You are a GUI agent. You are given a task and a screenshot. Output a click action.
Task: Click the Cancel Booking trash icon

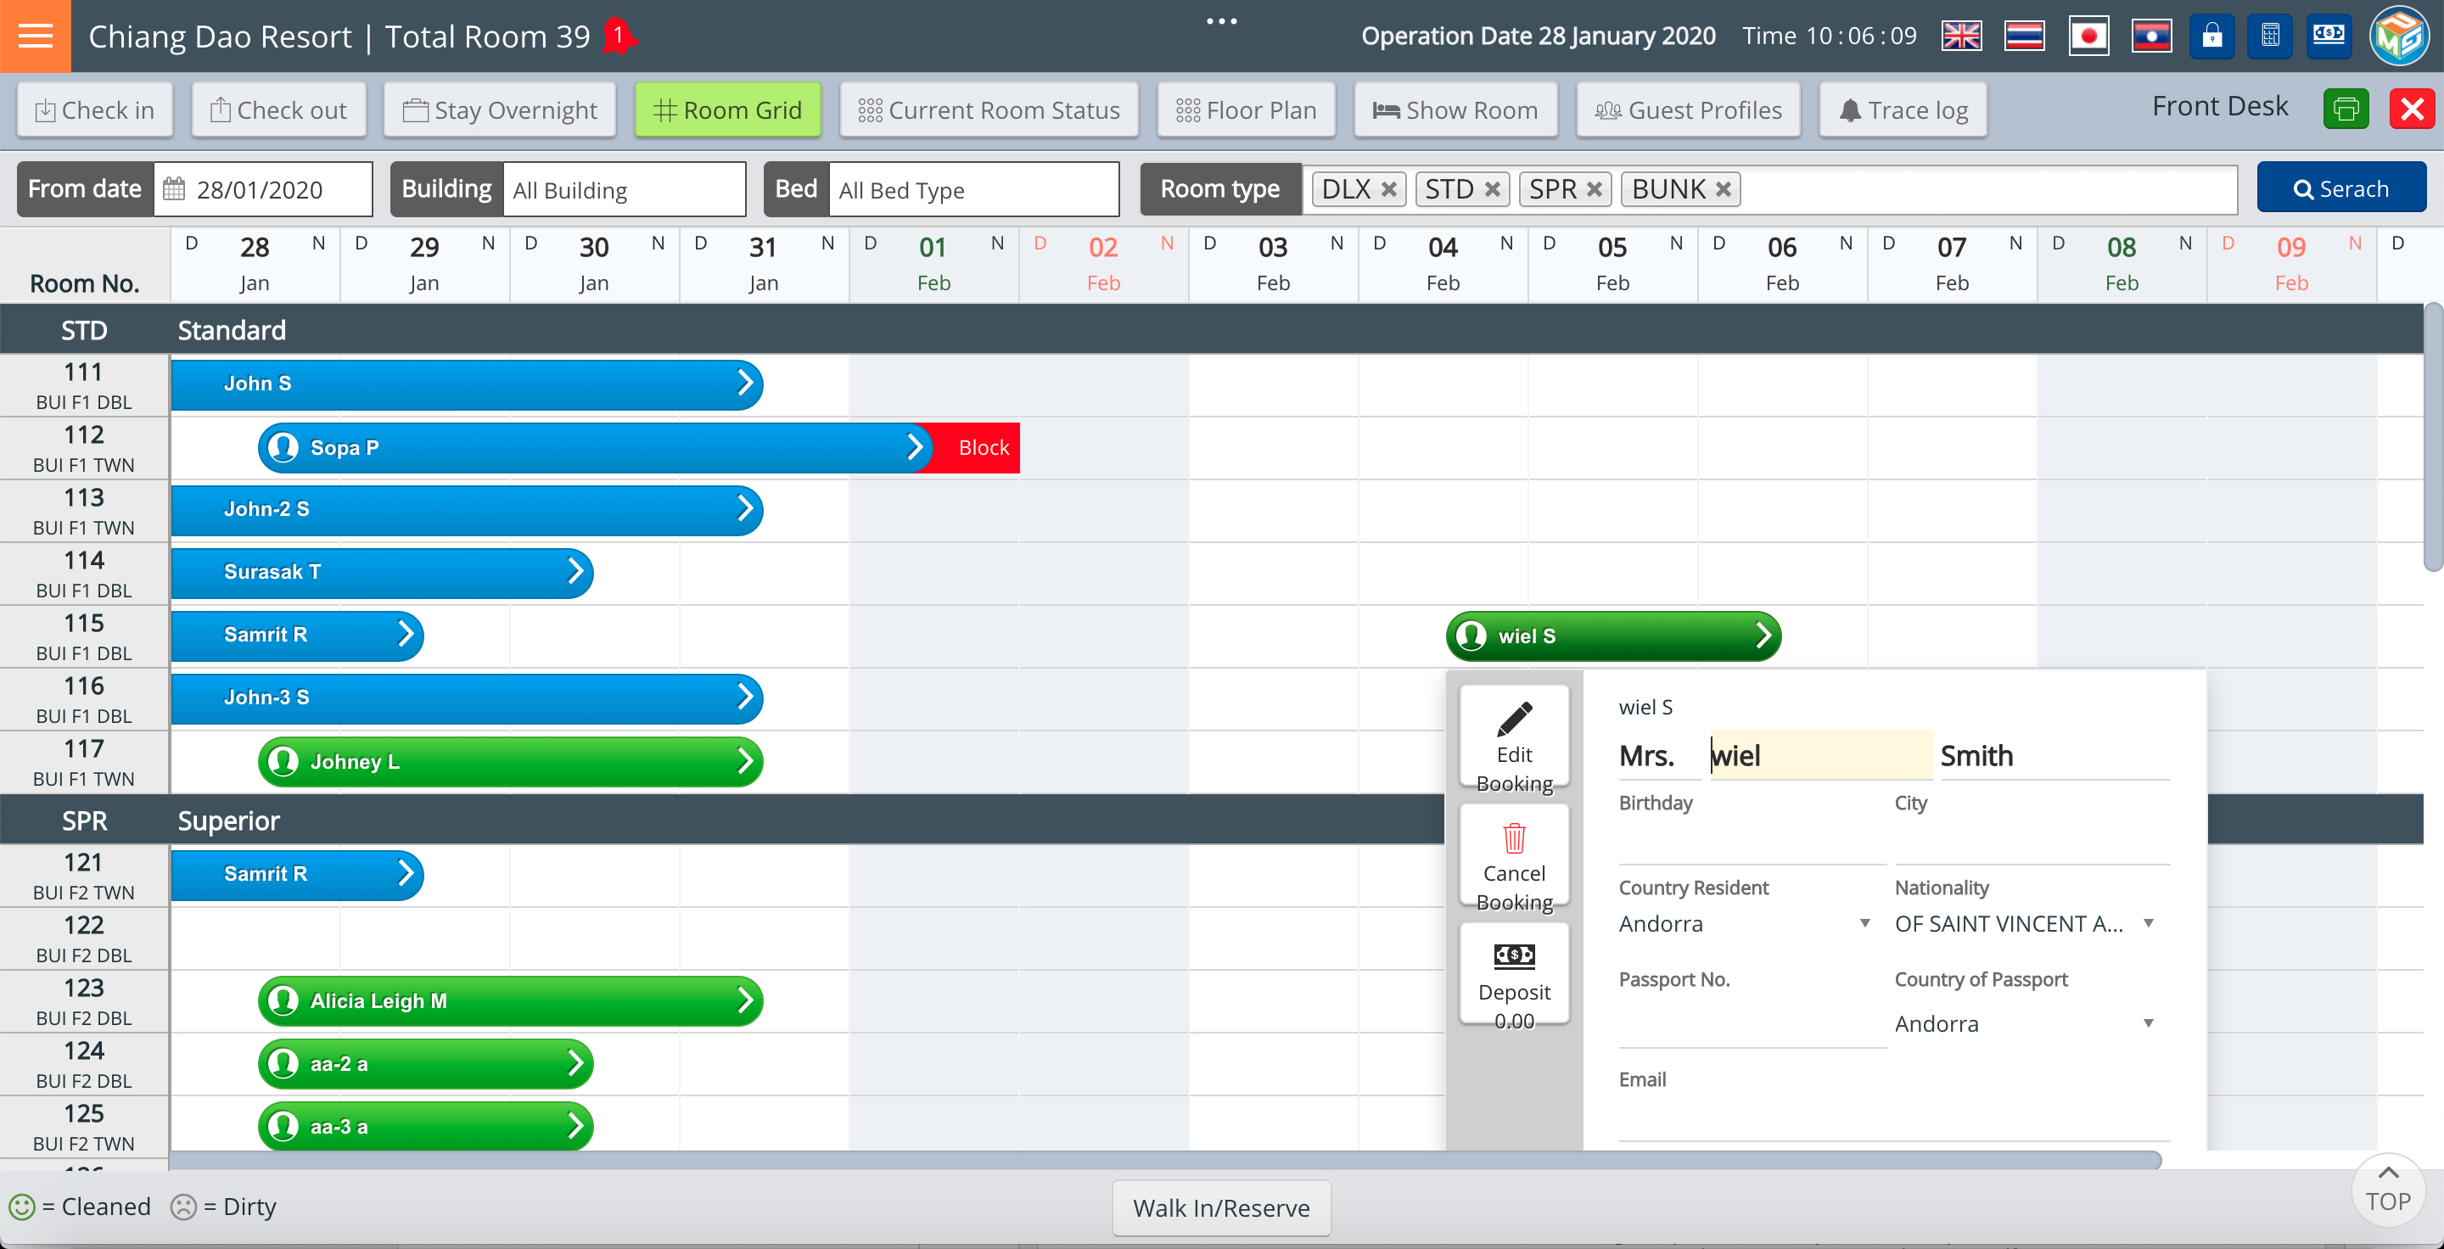[1513, 839]
